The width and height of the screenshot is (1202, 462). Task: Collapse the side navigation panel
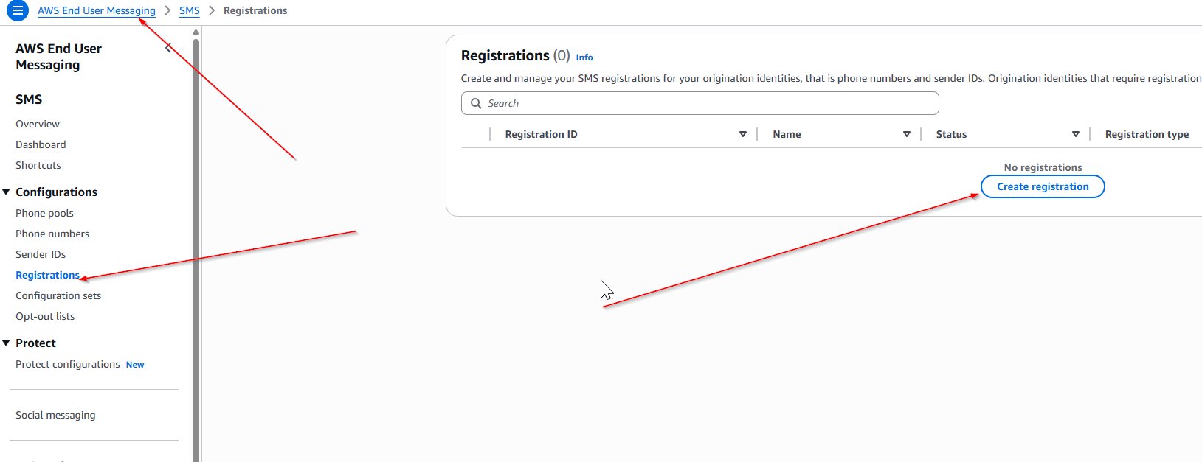click(168, 49)
